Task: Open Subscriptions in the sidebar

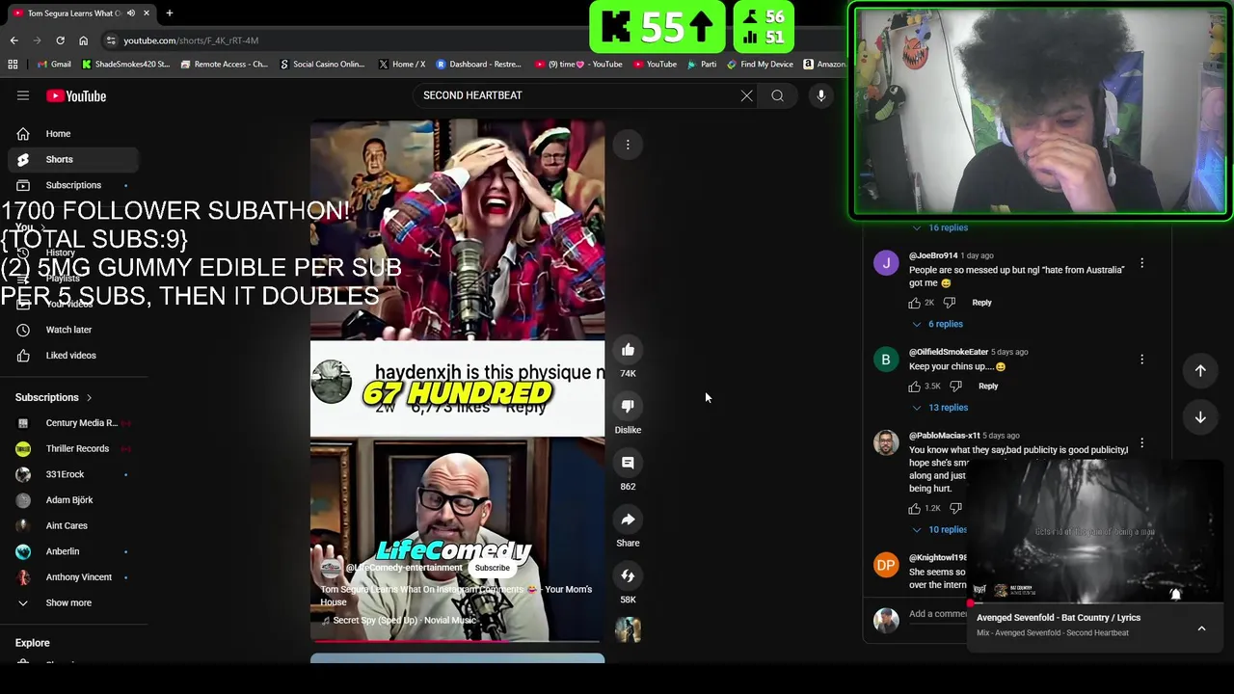Action: [x=74, y=185]
